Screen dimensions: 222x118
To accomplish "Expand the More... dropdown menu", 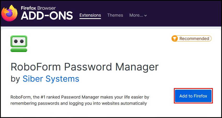I will pos(138,15).
